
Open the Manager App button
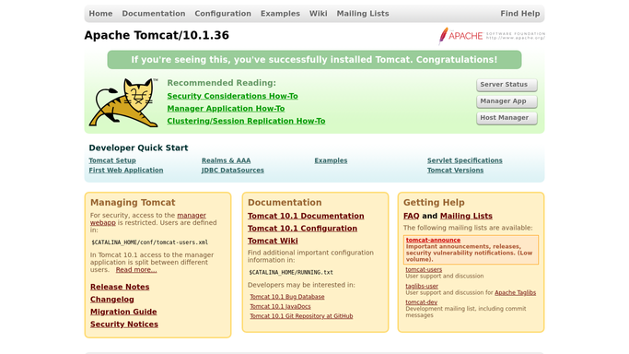507,101
